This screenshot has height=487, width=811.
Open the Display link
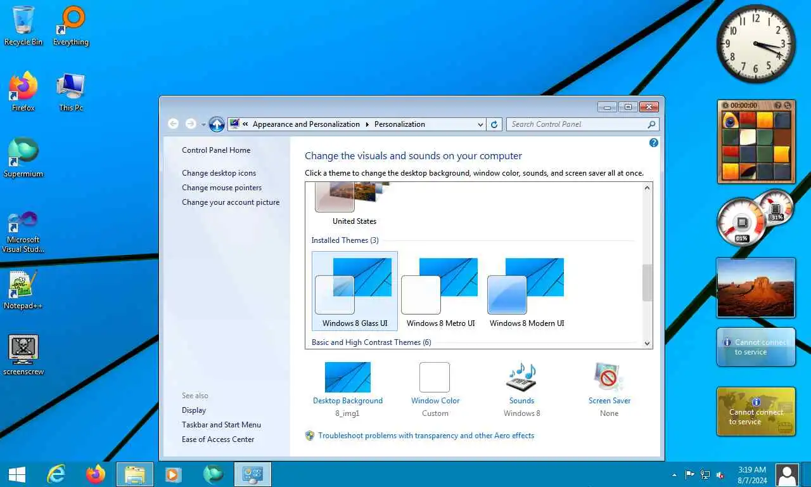[x=194, y=410]
